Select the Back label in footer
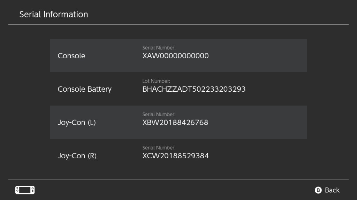Viewport: 357px width, 200px height. (x=332, y=190)
